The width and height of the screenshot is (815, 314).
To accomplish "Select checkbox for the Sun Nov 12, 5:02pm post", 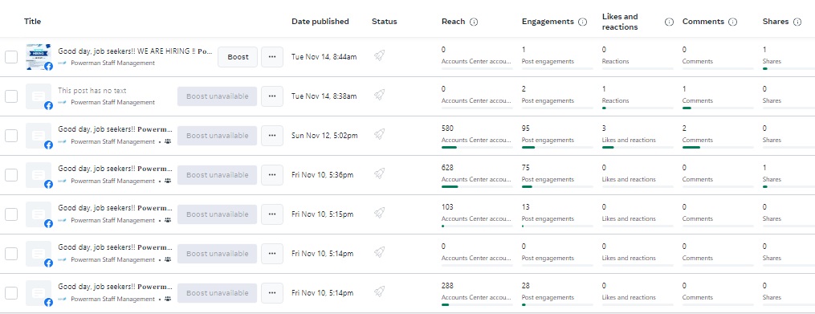I will (11, 136).
